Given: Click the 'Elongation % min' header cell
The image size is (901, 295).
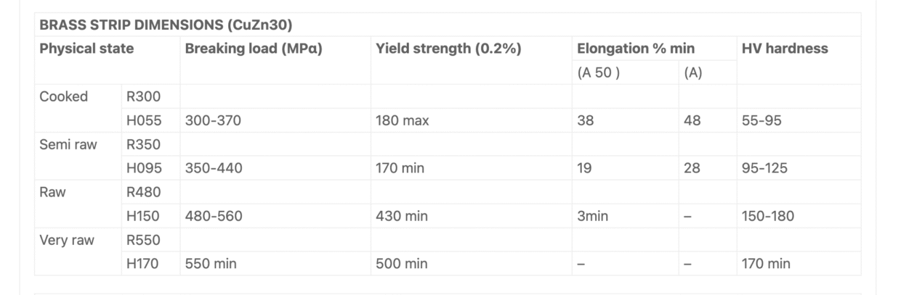Looking at the screenshot, I should (636, 49).
